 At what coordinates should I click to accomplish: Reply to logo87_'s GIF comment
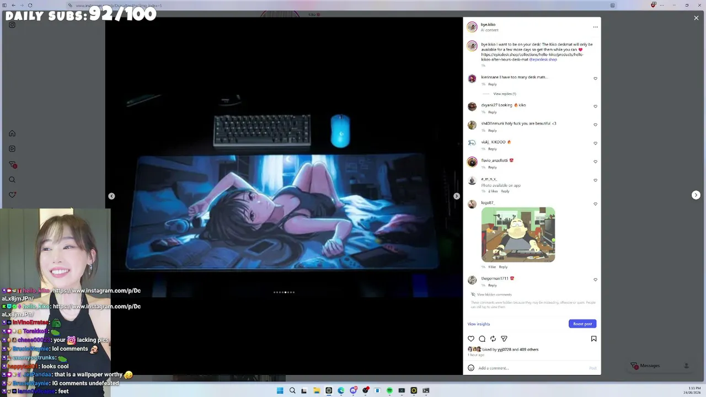click(503, 267)
